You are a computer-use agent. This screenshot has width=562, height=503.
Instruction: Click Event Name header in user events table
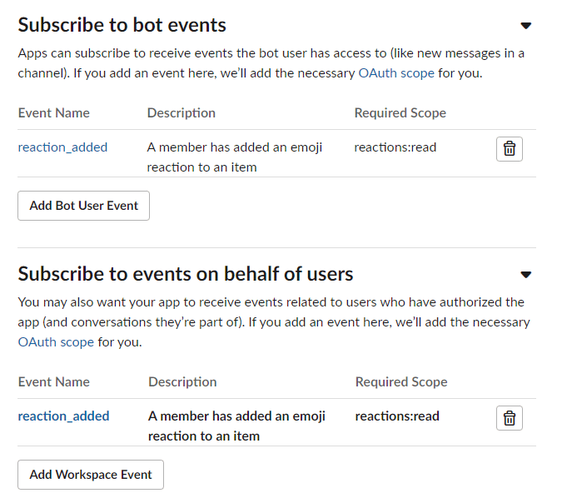(x=54, y=381)
